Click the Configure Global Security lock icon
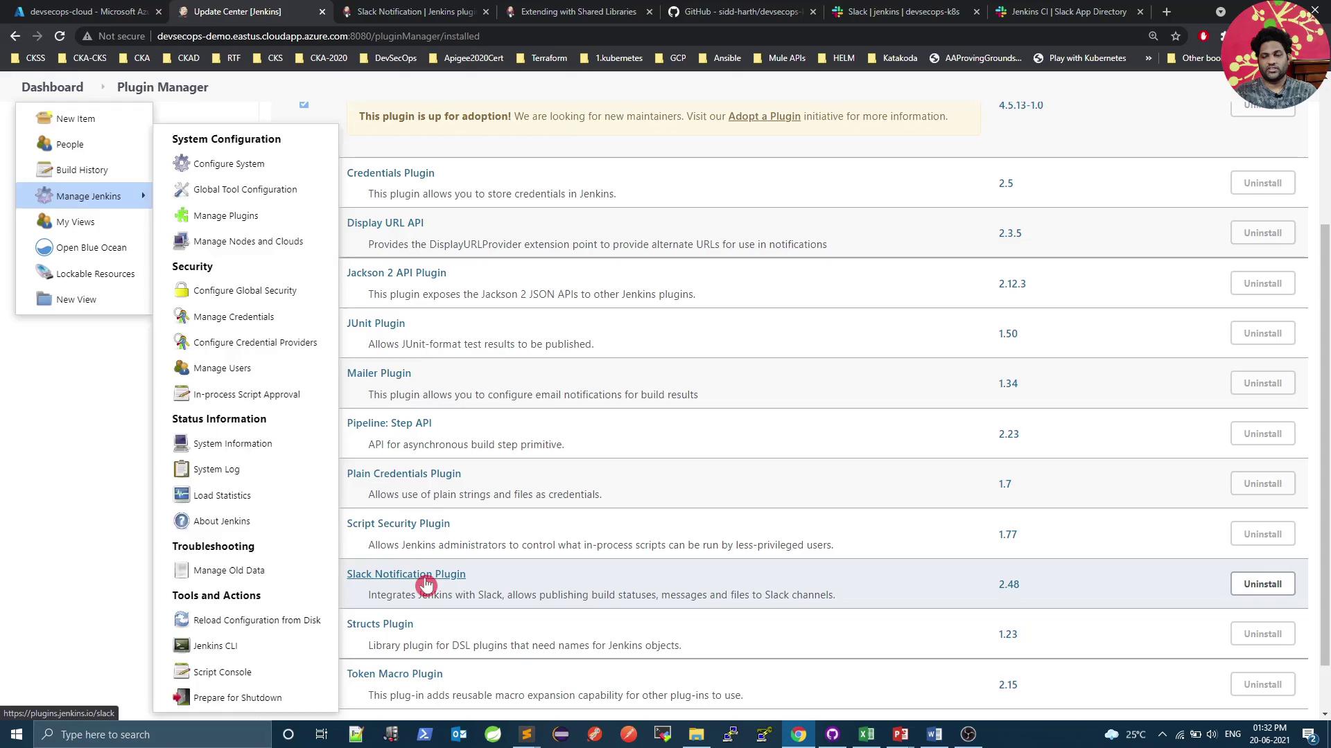1331x748 pixels. point(181,290)
